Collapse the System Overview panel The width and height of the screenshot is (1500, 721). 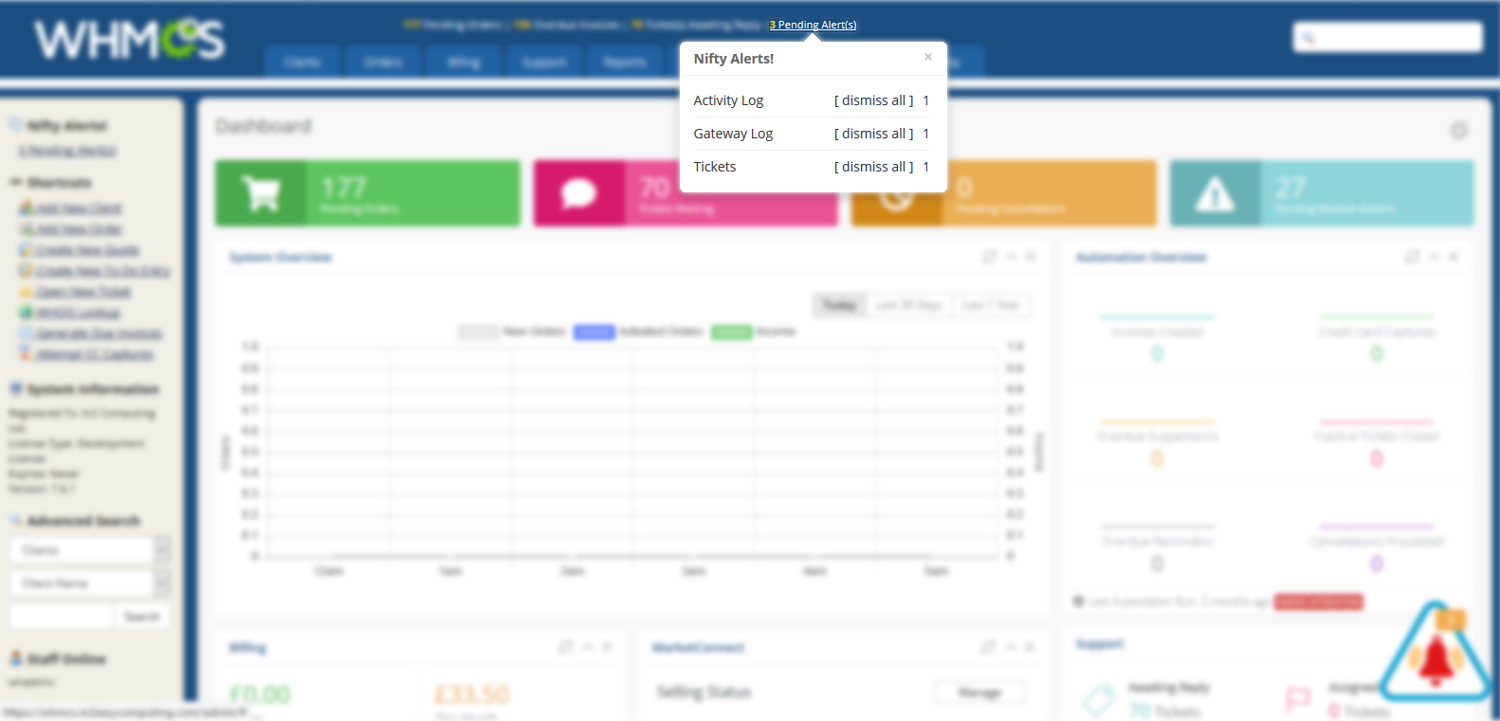tap(1011, 257)
